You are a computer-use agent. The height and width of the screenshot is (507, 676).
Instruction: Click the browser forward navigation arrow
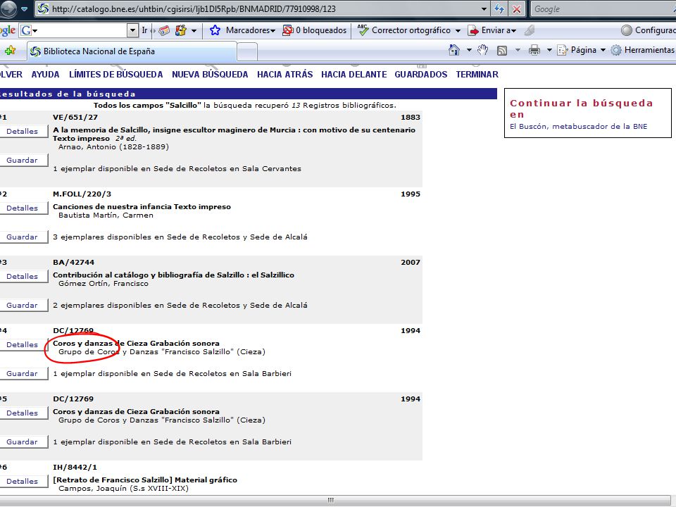pyautogui.click(x=7, y=8)
